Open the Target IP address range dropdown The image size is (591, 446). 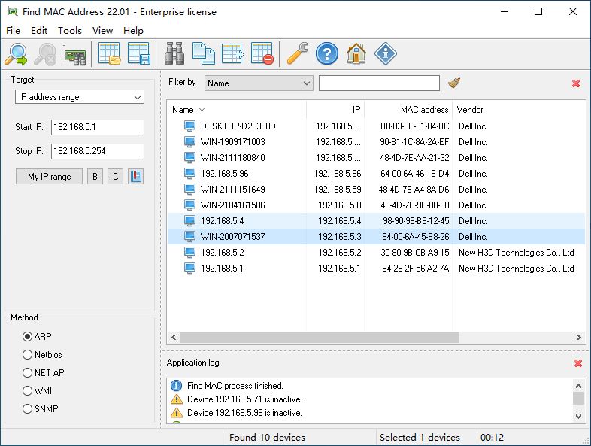pyautogui.click(x=80, y=97)
